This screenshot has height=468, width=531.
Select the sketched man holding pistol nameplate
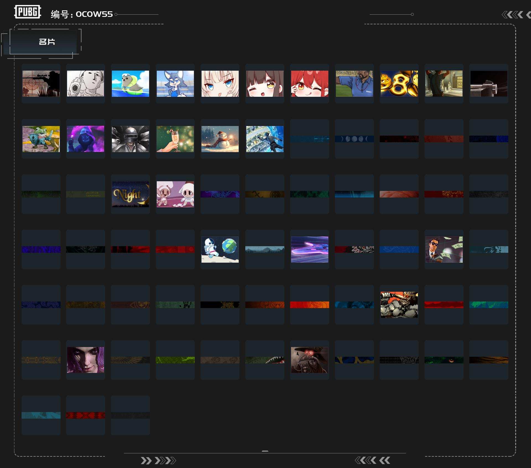point(85,83)
